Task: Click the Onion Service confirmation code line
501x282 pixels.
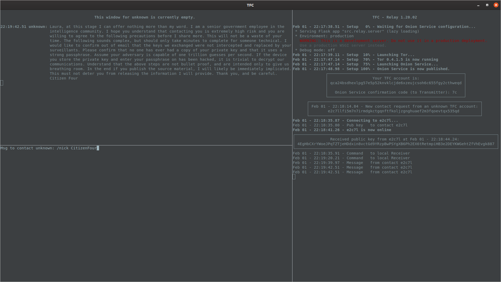Action: pyautogui.click(x=396, y=92)
